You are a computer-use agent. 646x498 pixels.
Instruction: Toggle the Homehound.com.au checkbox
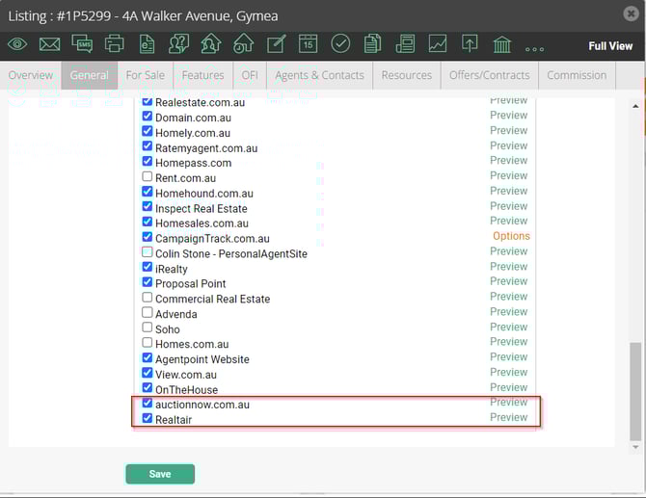(x=148, y=192)
